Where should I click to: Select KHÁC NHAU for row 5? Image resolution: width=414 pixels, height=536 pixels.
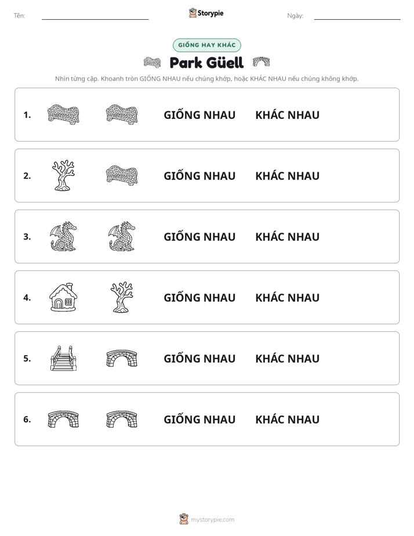pyautogui.click(x=287, y=358)
